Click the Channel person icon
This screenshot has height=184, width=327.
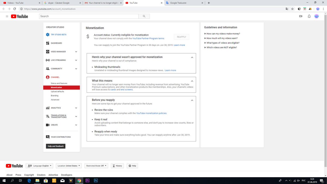48,77
